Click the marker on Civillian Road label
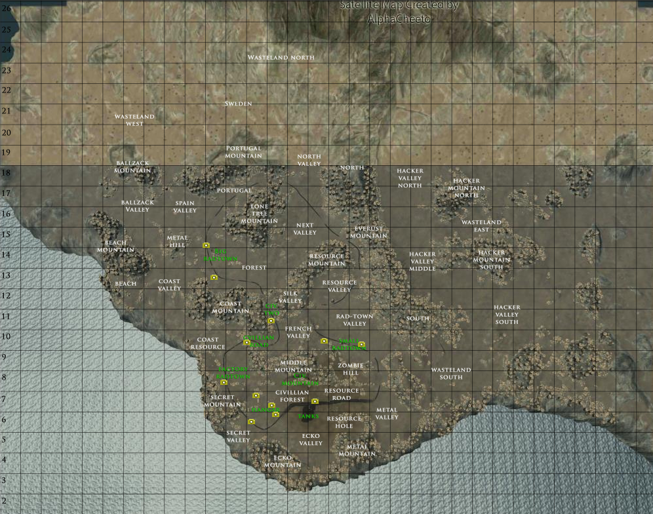Image resolution: width=653 pixels, height=514 pixels. [x=247, y=342]
